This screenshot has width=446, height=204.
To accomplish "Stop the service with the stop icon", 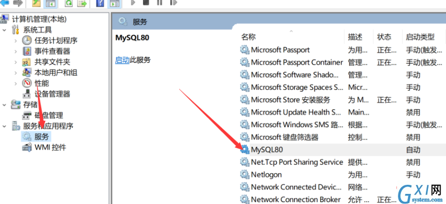I will click(x=146, y=3).
